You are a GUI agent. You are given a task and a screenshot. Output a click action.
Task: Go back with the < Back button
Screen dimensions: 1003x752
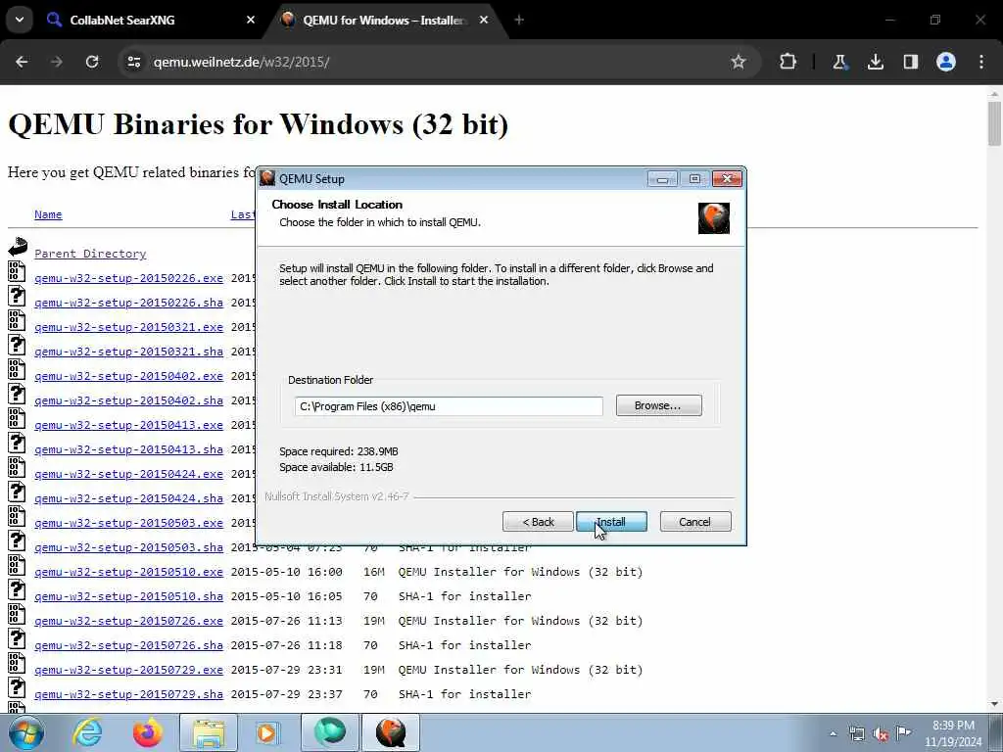(x=538, y=522)
